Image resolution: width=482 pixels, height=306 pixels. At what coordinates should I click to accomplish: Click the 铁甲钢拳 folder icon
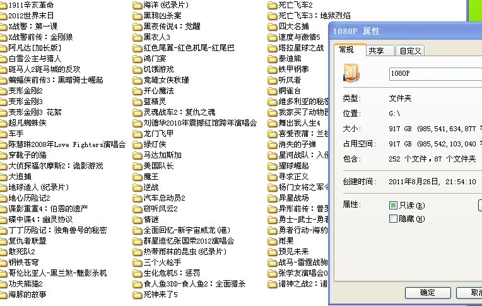pyautogui.click(x=273, y=69)
